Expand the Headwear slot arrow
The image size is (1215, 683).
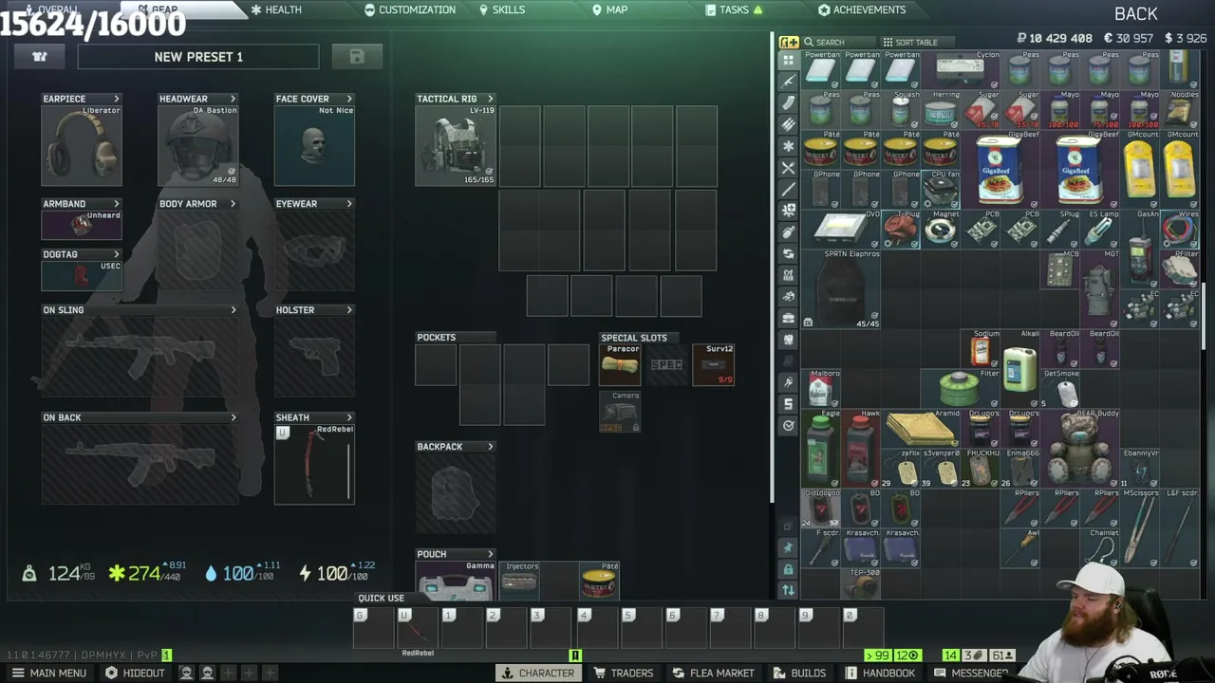[233, 99]
